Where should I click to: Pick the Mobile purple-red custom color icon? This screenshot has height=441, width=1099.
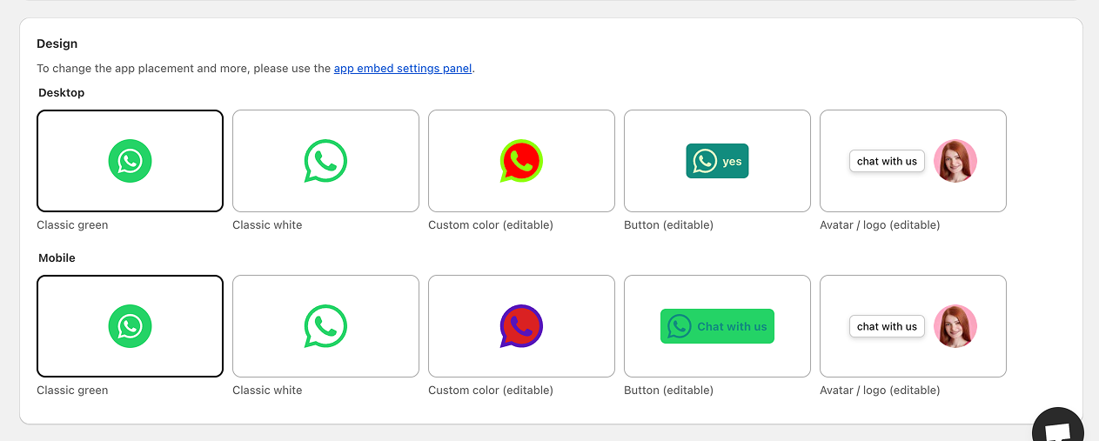coord(521,326)
